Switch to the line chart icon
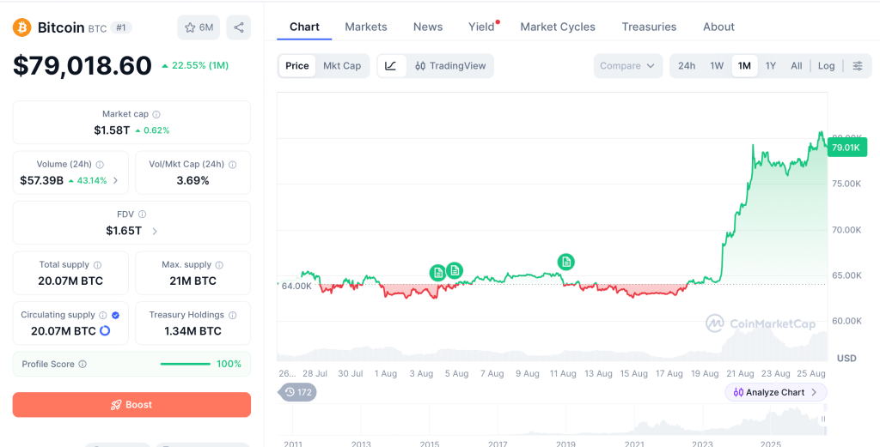The width and height of the screenshot is (880, 447). (x=391, y=65)
